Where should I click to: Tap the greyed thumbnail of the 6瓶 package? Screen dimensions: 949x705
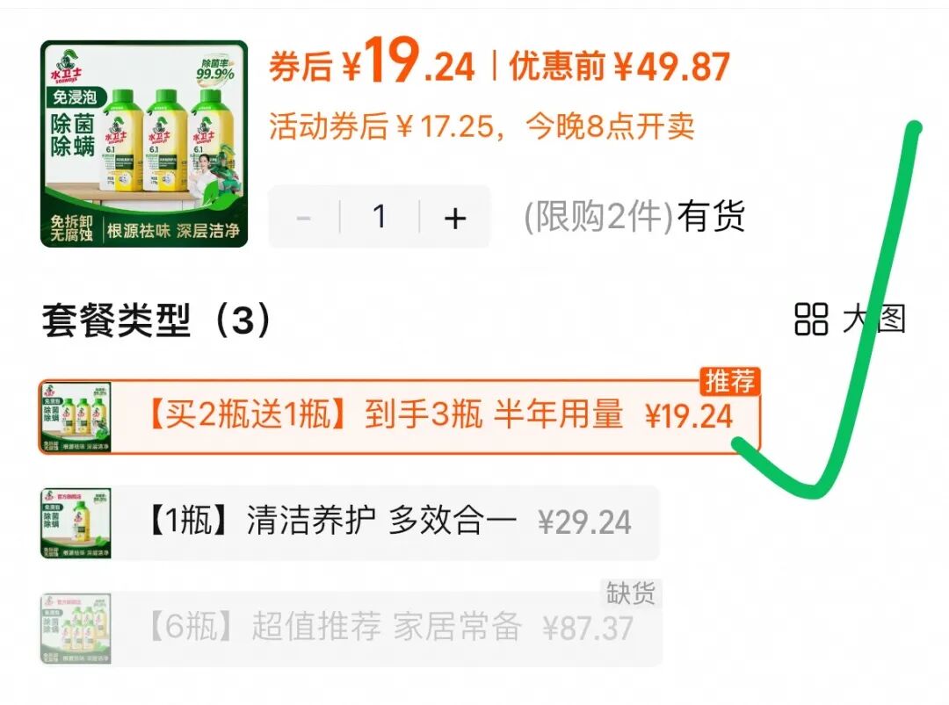76,629
